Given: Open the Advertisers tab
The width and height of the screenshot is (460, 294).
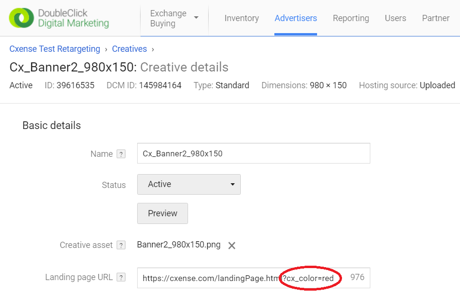Looking at the screenshot, I should 295,18.
